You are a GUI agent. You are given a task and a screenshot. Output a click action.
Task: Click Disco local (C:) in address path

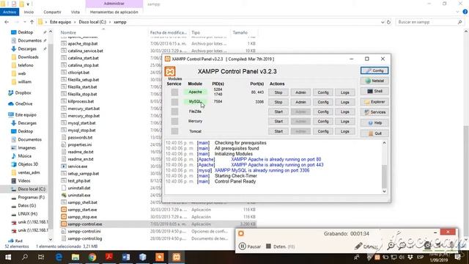[92, 22]
